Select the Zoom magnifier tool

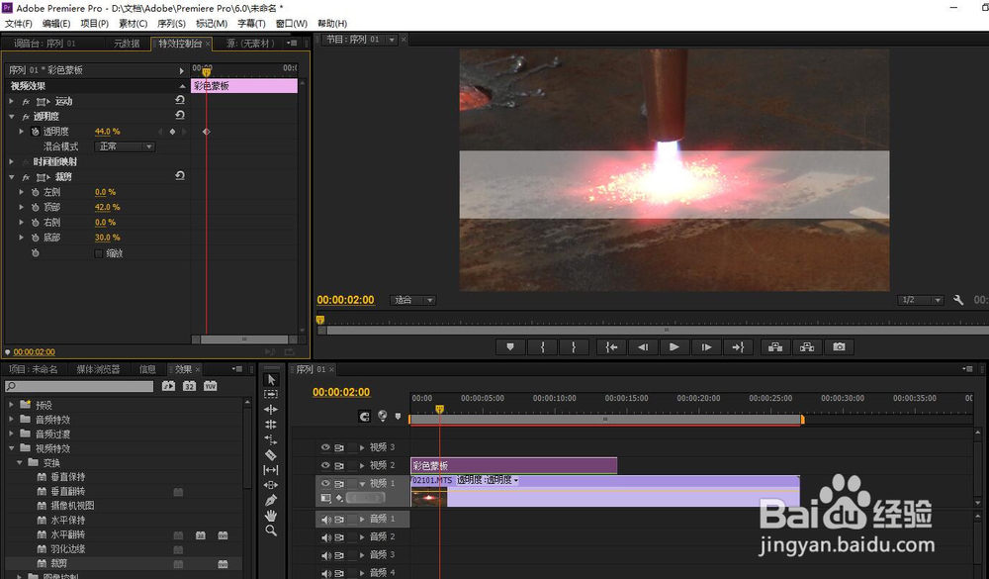pyautogui.click(x=271, y=531)
